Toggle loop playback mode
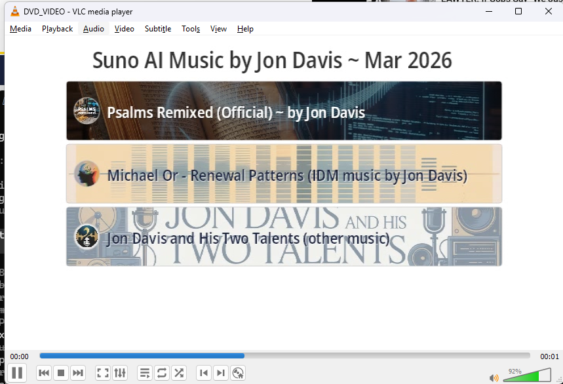 click(161, 372)
